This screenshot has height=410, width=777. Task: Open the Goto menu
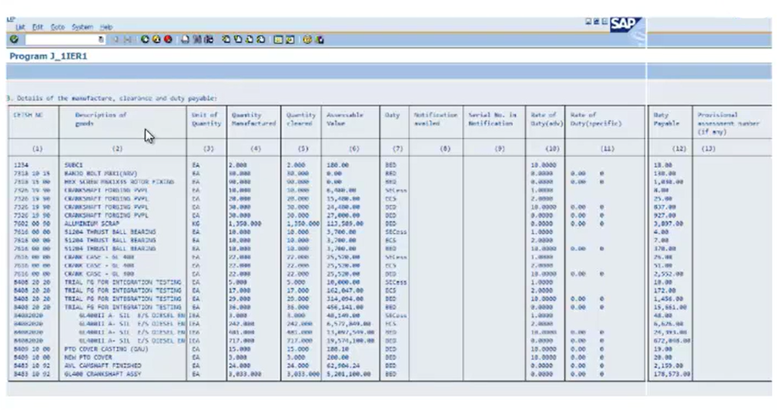tap(58, 27)
